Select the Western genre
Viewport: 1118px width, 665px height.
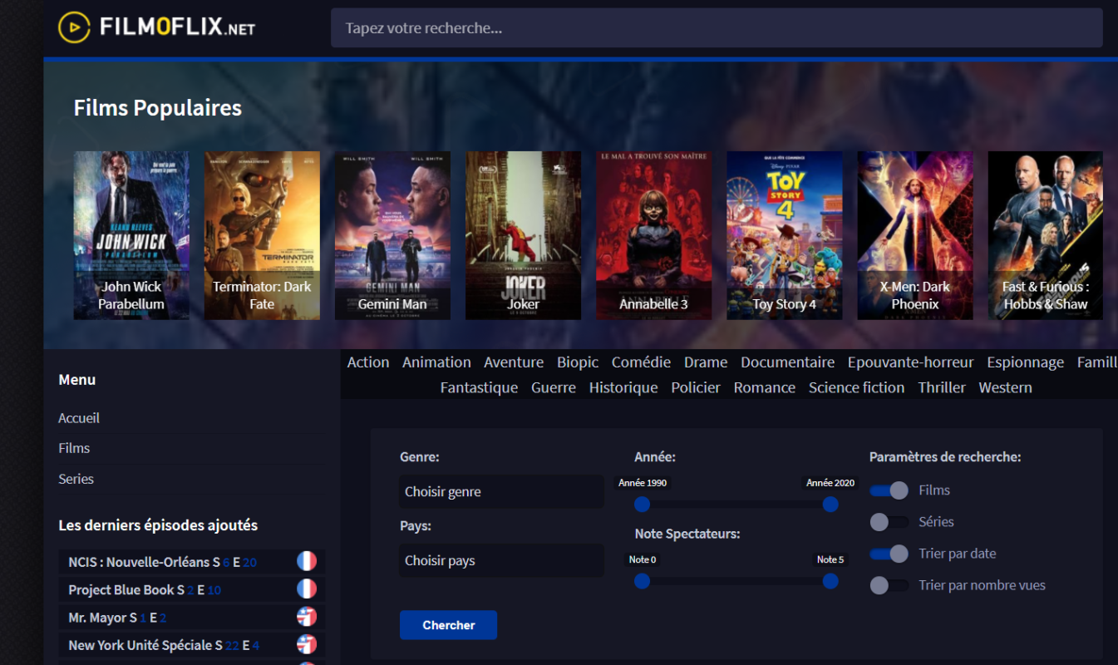click(x=1005, y=387)
